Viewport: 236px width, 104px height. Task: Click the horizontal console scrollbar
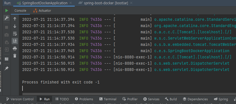coord(129,94)
